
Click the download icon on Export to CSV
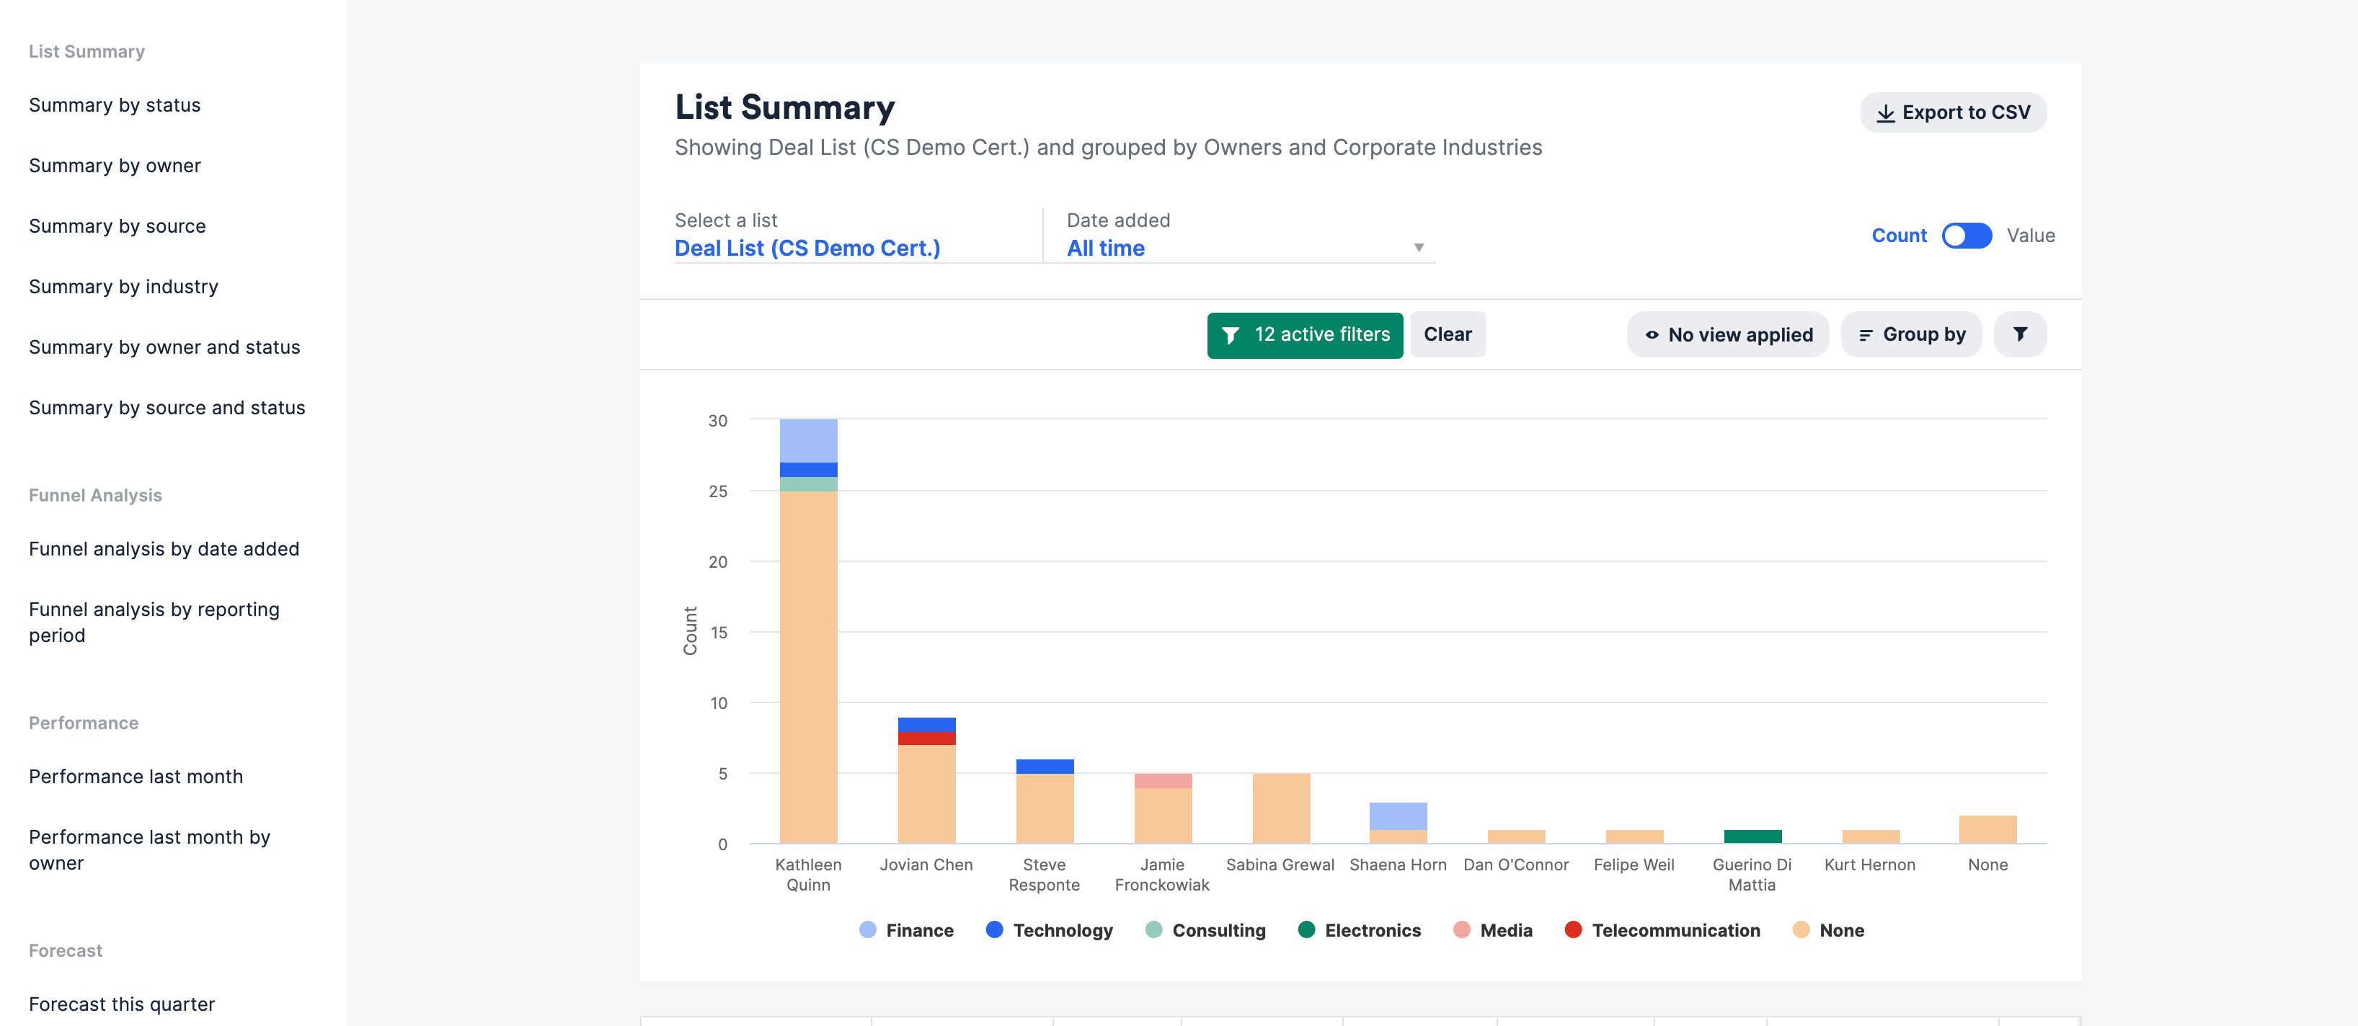1885,112
